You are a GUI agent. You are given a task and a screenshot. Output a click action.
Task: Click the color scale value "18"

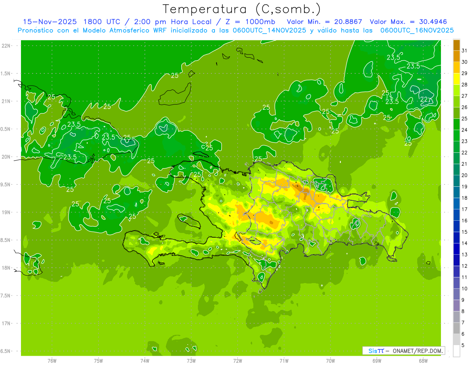465,198
